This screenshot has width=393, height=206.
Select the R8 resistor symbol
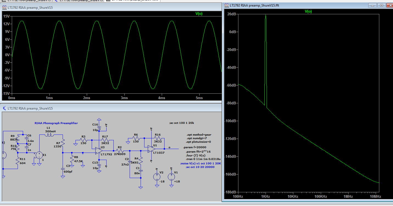coord(72,159)
